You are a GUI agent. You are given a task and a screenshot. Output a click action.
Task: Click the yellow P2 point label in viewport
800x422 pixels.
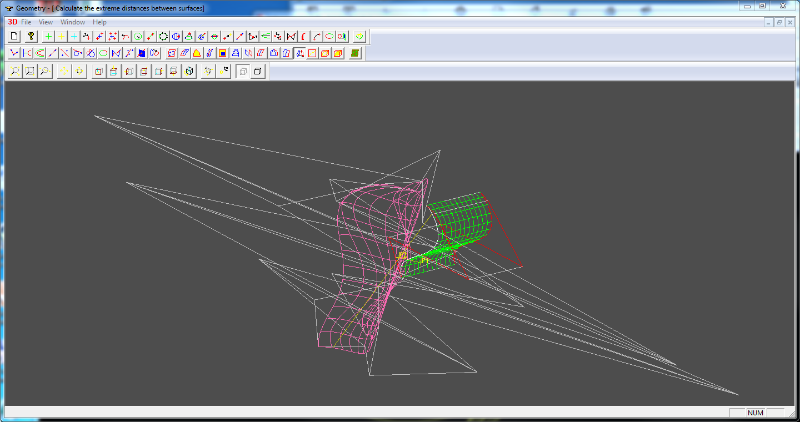[402, 255]
